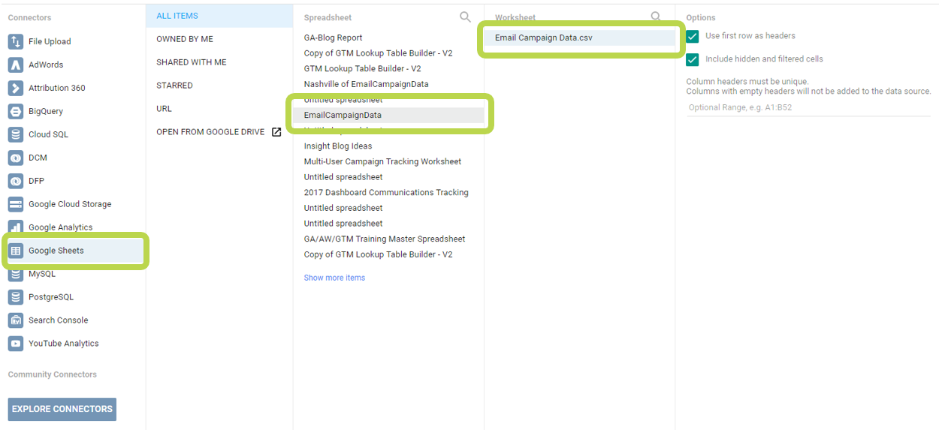Pick the MySQL connector icon
This screenshot has width=951, height=430.
click(x=15, y=274)
